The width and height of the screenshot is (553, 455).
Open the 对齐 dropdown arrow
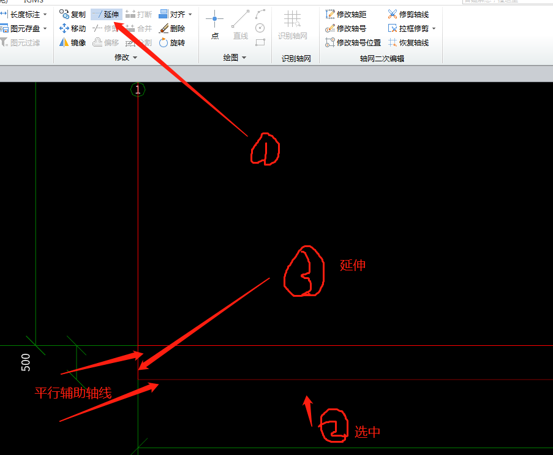tap(190, 15)
